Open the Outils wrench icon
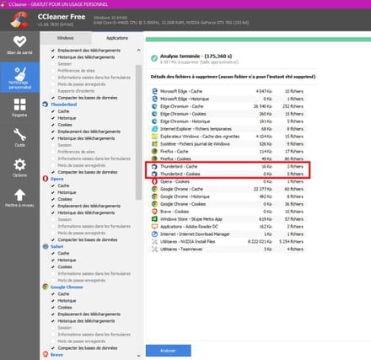 click(x=19, y=135)
